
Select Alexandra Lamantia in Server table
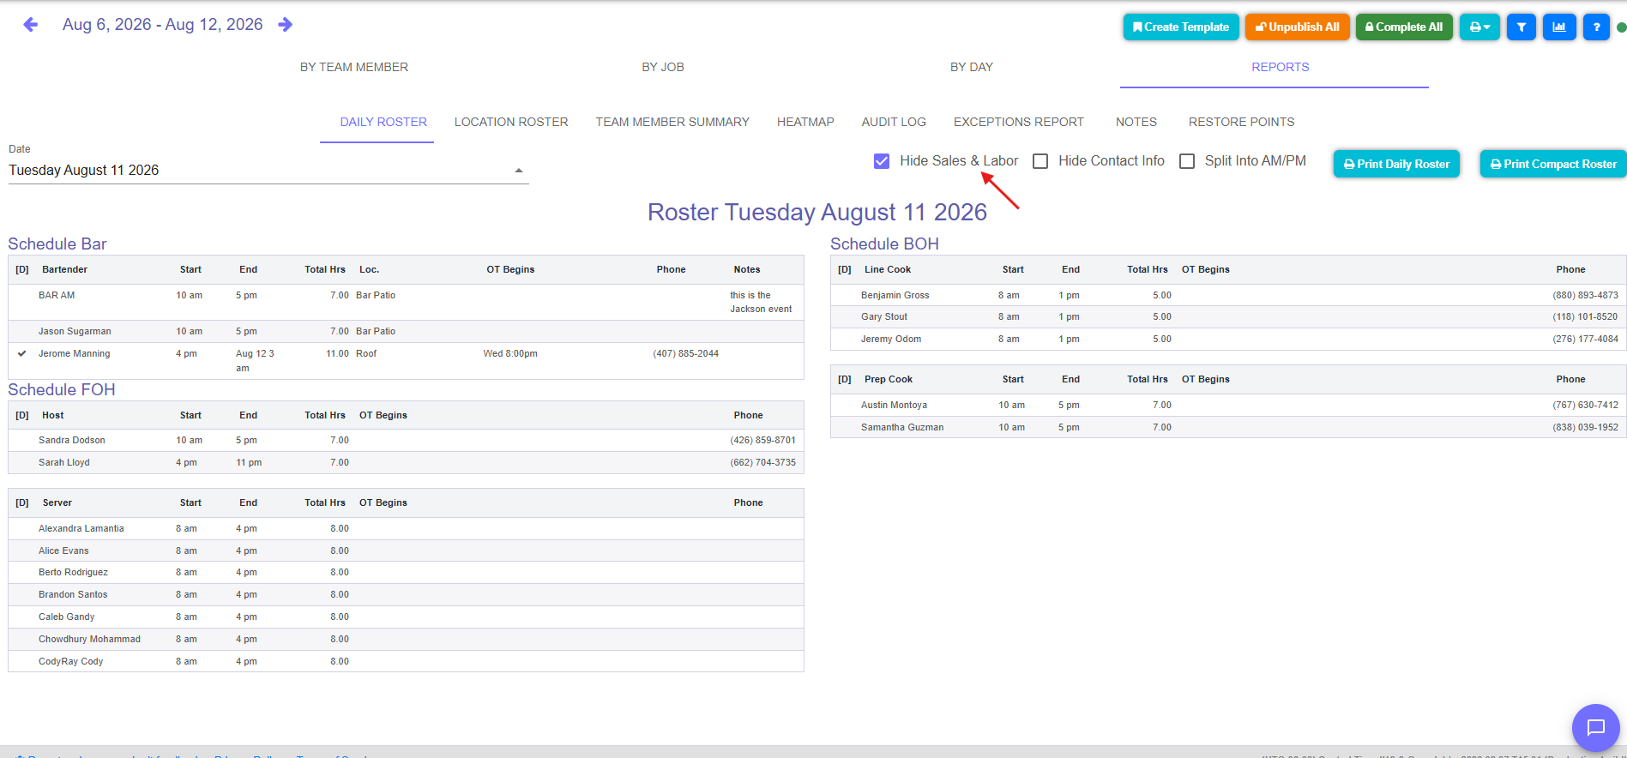[81, 528]
